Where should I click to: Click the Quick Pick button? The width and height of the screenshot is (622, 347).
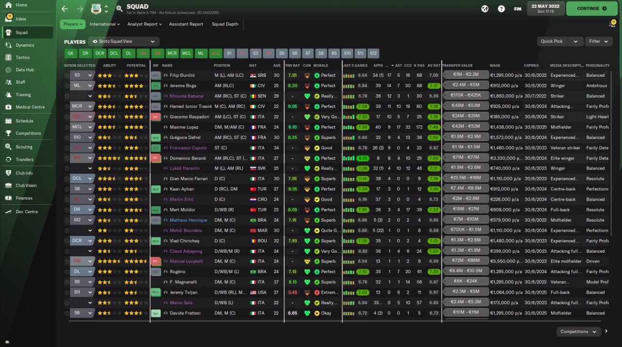[553, 42]
